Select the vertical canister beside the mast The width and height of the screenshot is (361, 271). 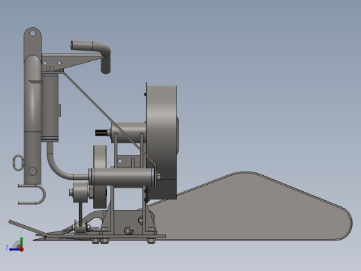(x=50, y=106)
